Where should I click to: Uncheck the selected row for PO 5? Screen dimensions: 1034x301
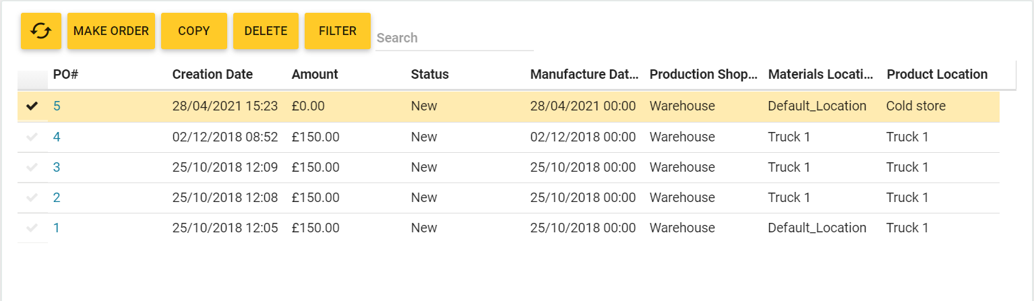pyautogui.click(x=32, y=106)
